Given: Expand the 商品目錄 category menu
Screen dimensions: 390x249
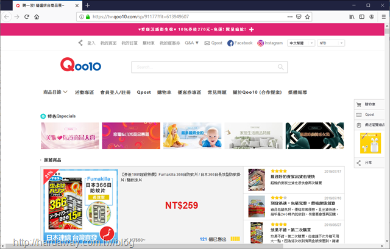Looking at the screenshot, I should coord(55,92).
